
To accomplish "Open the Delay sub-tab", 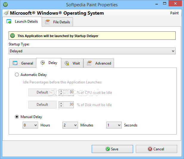I will [x=49, y=63].
